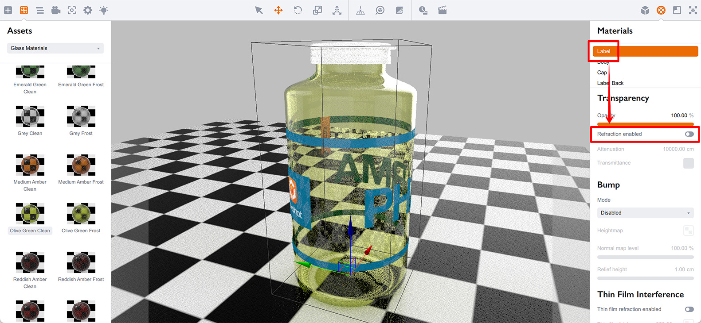Click the shading surface icon

[399, 10]
